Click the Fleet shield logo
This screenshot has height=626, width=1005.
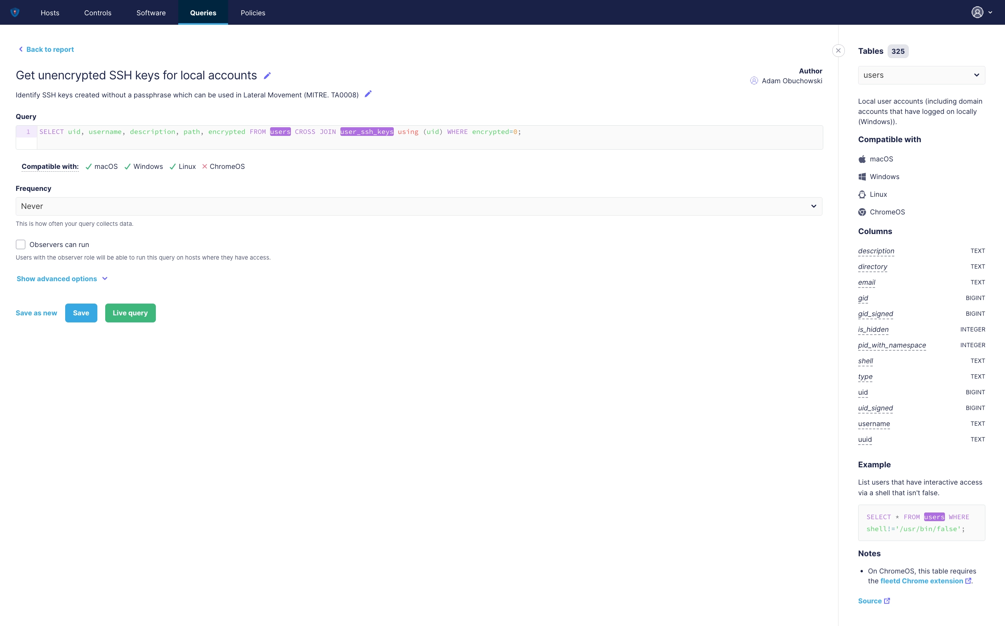coord(15,13)
